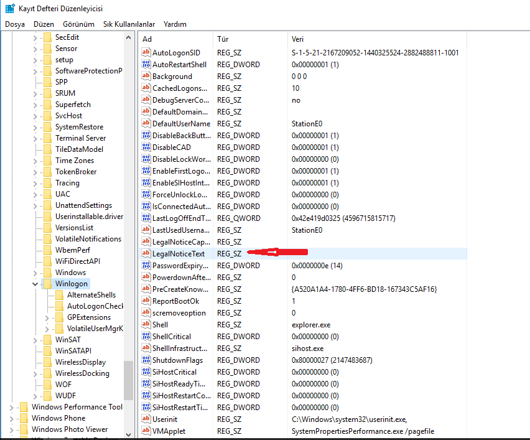Sort values by the Ad column header
This screenshot has height=440, width=530.
click(176, 39)
